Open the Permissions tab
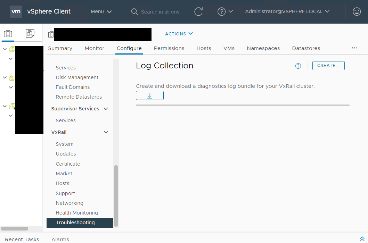The height and width of the screenshot is (243, 368). click(x=169, y=48)
